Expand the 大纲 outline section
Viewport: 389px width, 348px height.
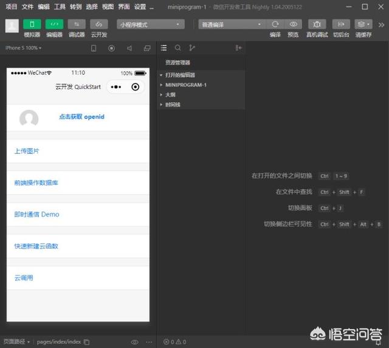(x=202, y=95)
